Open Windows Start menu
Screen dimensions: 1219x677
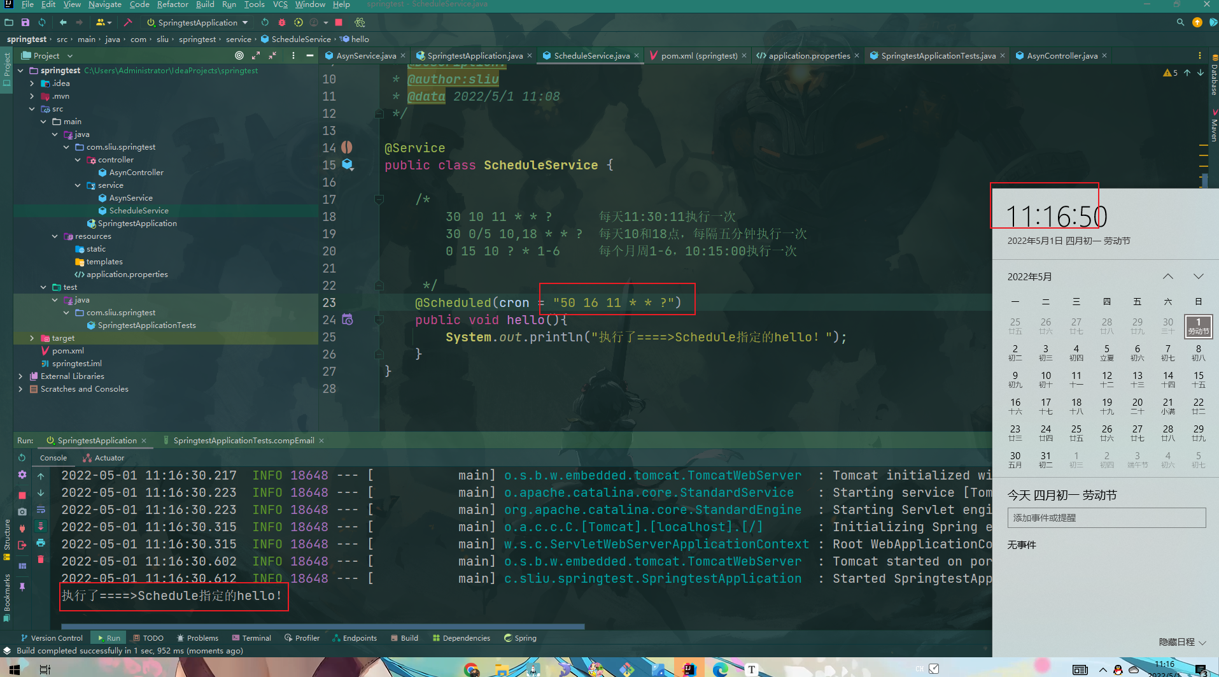pyautogui.click(x=14, y=669)
